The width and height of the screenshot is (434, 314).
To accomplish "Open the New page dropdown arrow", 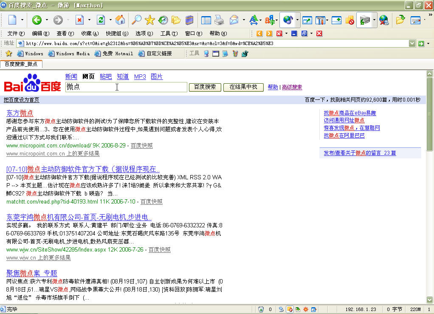I will tap(22, 20).
